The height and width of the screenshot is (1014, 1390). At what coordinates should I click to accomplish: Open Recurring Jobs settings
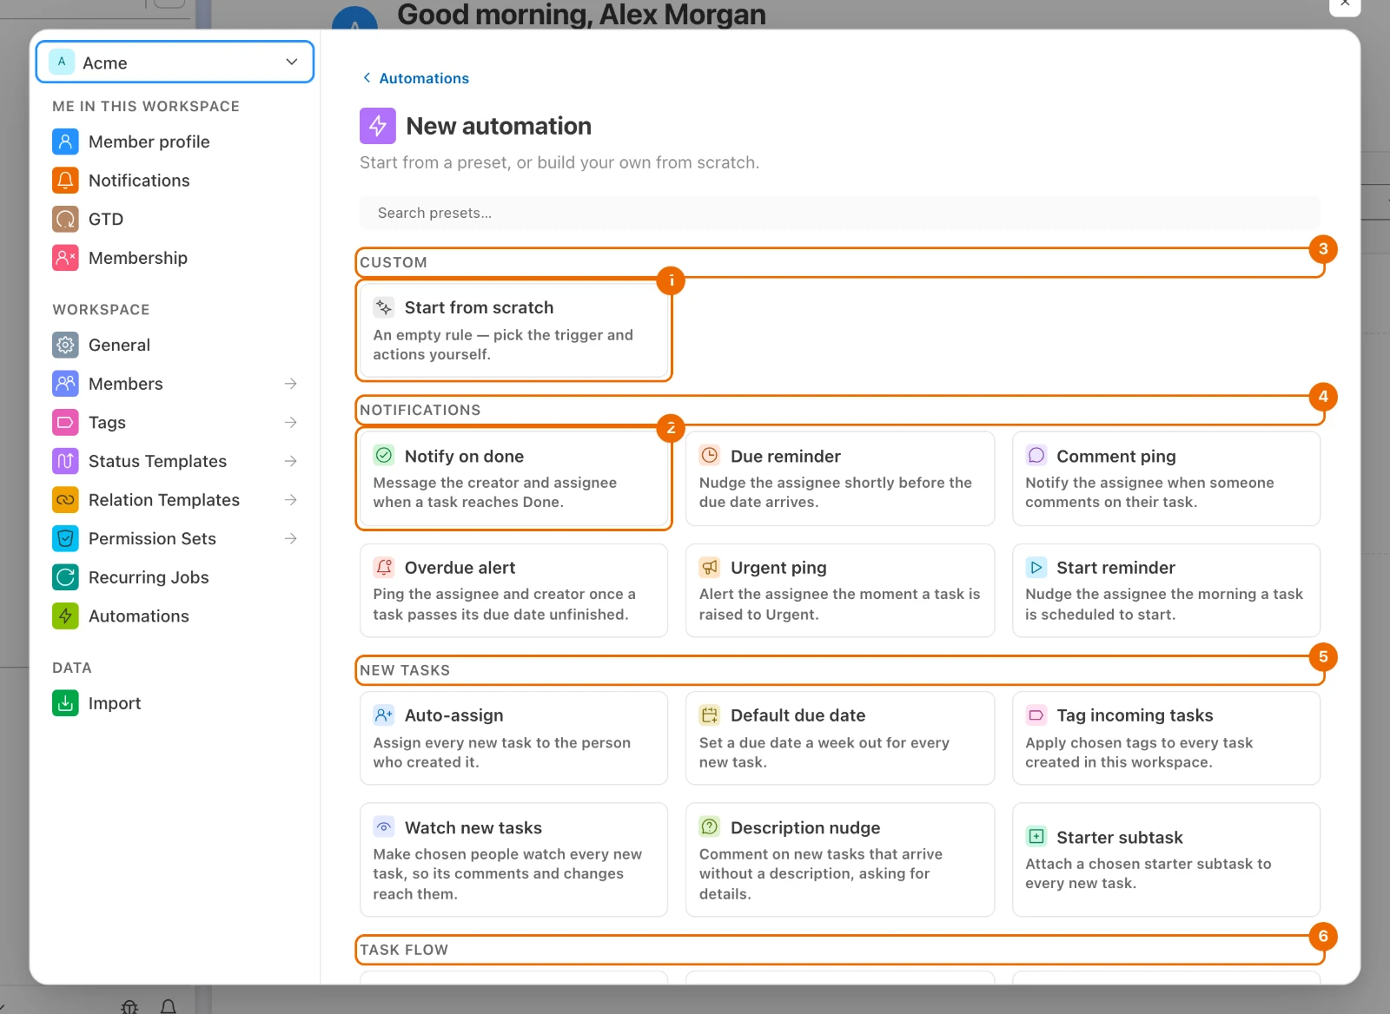(x=175, y=577)
